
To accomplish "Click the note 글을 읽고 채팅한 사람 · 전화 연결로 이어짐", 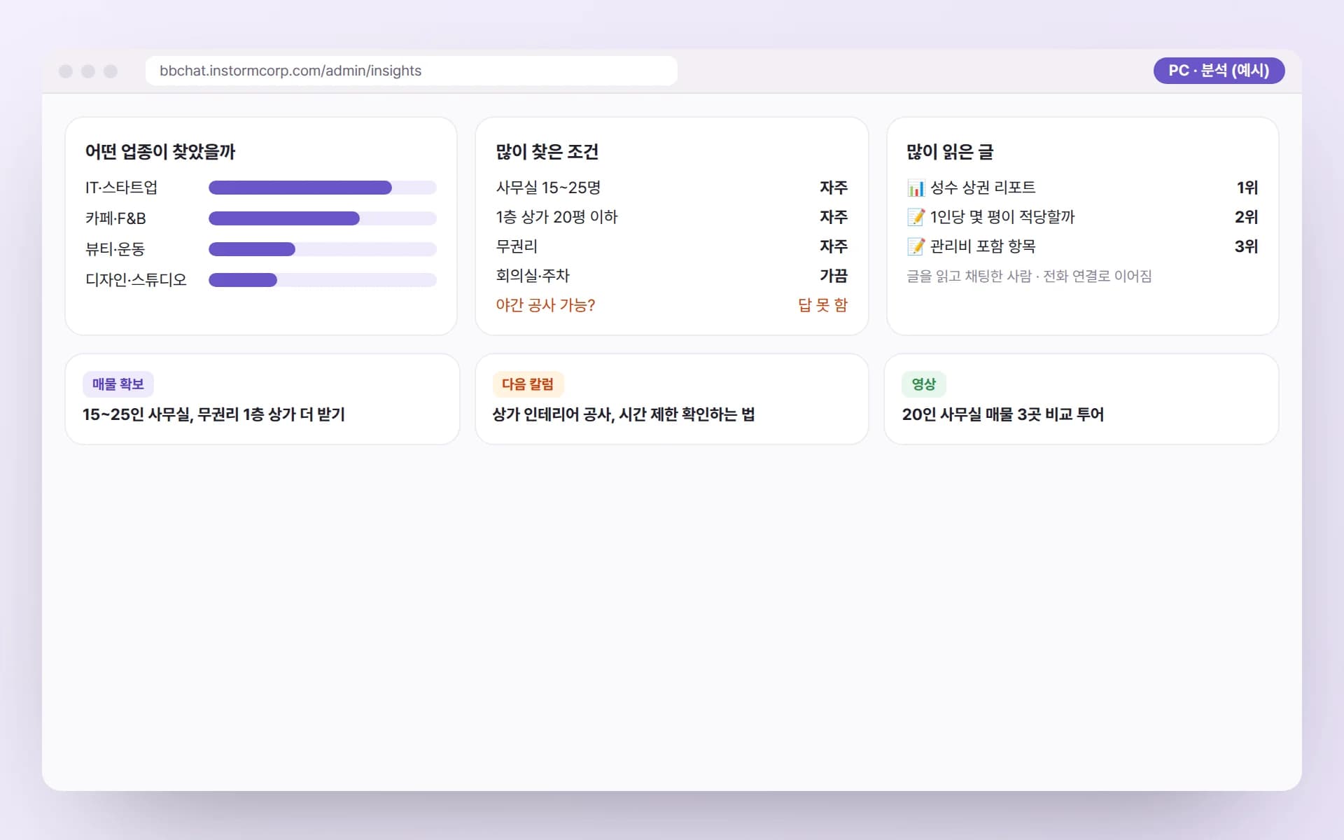I will [x=1029, y=276].
